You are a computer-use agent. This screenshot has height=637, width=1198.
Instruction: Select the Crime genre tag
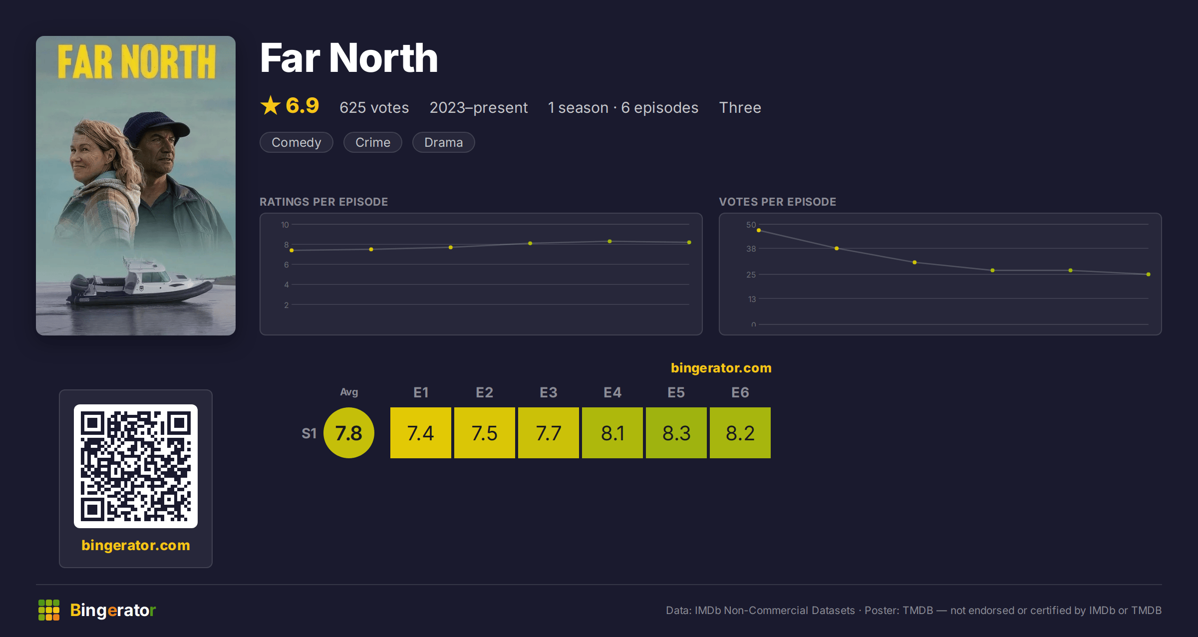pos(373,142)
